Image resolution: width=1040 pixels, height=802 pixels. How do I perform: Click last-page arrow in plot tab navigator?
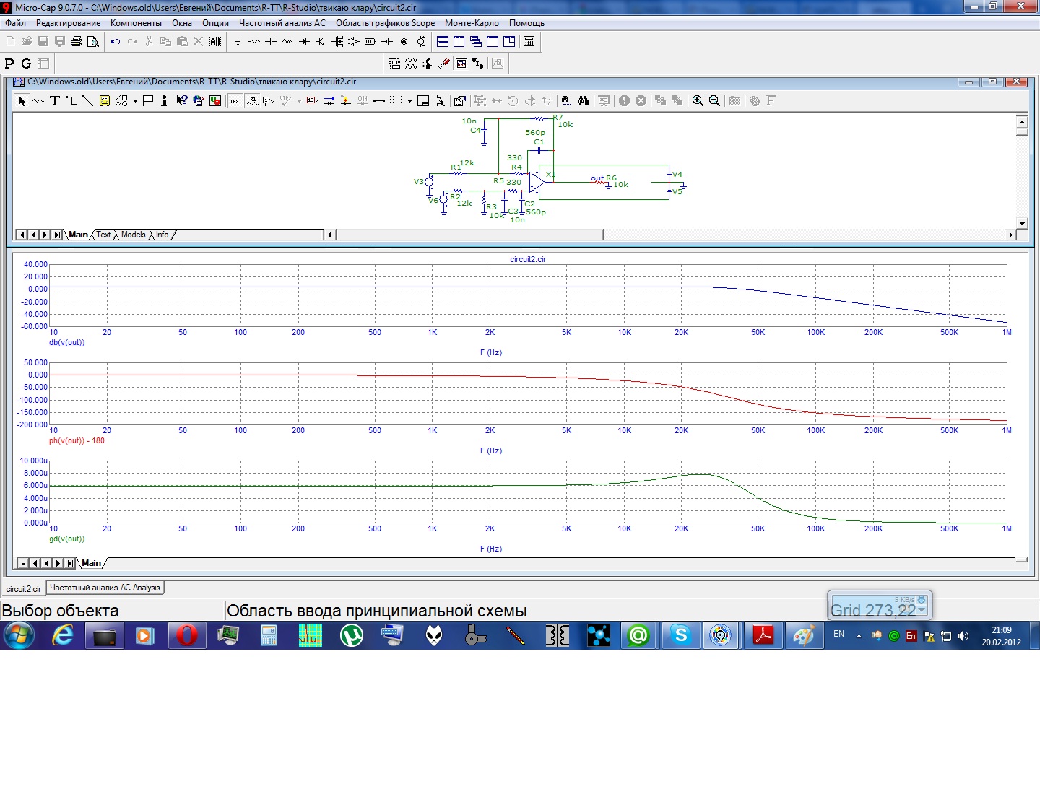(70, 563)
